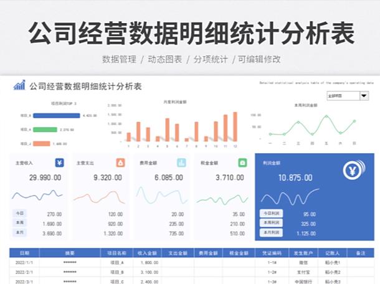The image size is (380, 284).
Task: Click the 公司经营数据明细统计分析表 dashboard heading
Action: click(85, 87)
